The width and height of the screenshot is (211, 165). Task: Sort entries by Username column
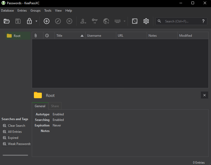(x=101, y=36)
